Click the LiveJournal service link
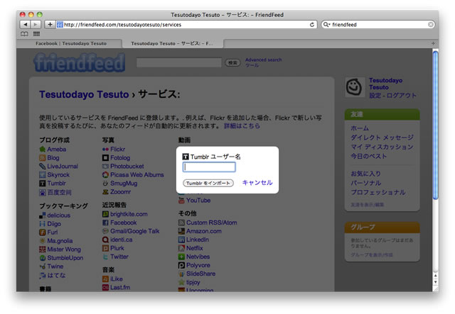 point(63,167)
